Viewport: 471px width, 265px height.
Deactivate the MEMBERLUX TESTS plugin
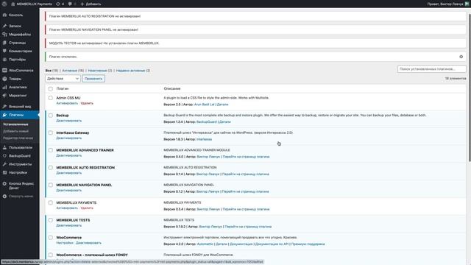(68, 225)
